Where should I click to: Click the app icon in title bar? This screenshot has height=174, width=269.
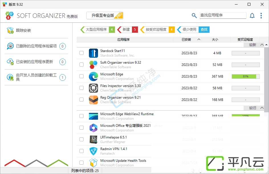point(5,4)
